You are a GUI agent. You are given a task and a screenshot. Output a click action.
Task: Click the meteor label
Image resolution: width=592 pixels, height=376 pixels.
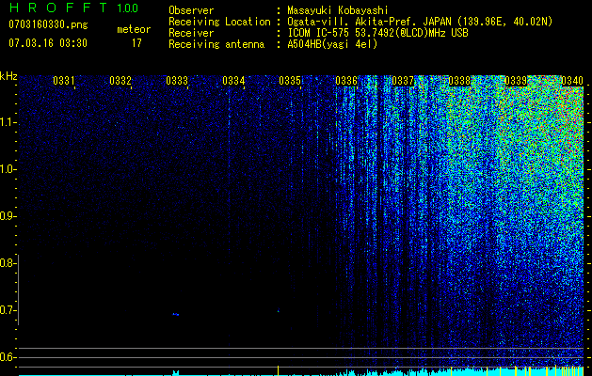[x=134, y=29]
